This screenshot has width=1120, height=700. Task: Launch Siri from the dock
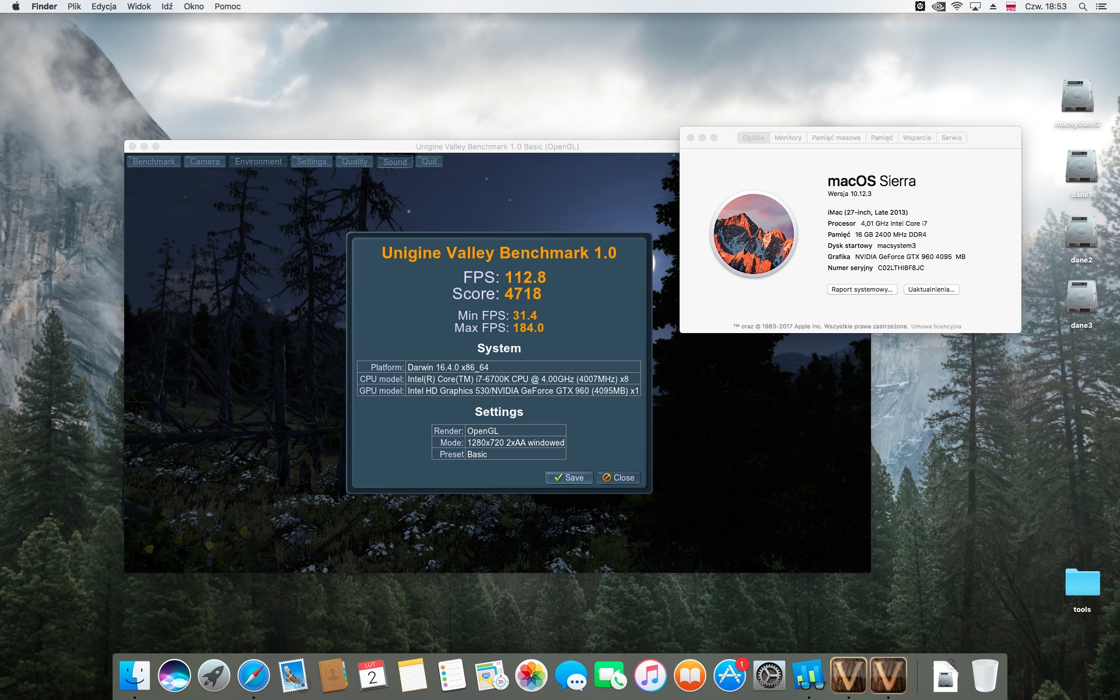pos(174,675)
